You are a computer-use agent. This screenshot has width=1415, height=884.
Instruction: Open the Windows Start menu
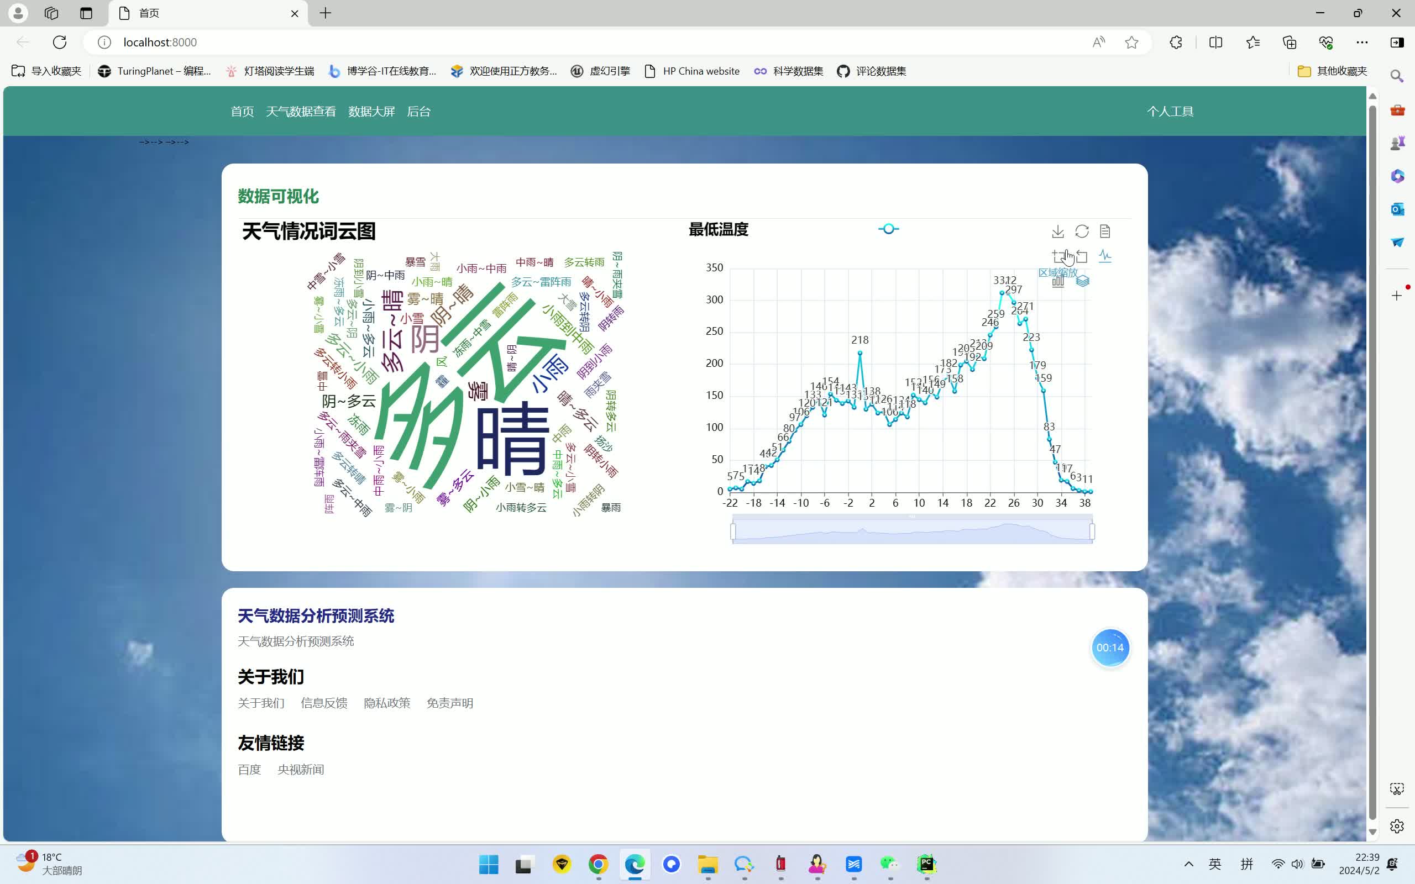point(489,864)
